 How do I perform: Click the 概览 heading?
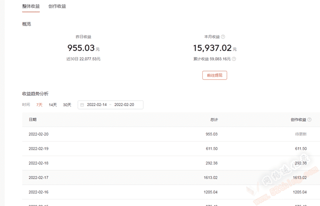[x=26, y=24]
